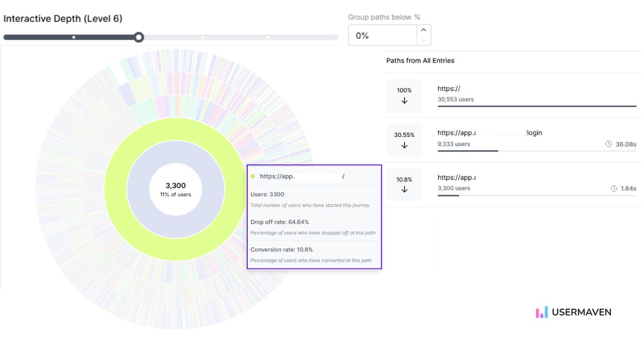Click the down arrow under 100%
The image size is (642, 337).
tap(404, 101)
